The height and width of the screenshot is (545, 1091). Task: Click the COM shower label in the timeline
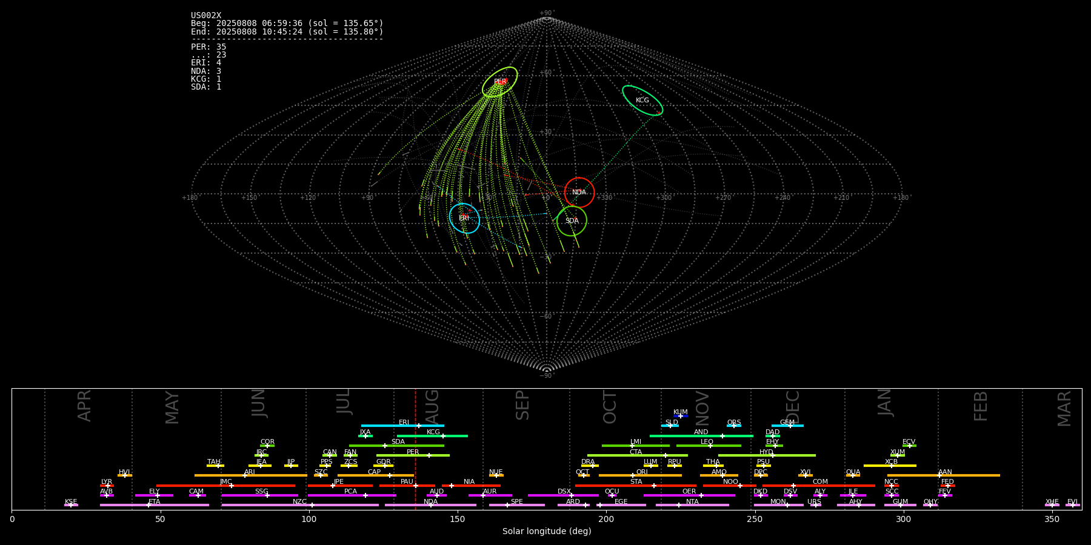(x=820, y=482)
